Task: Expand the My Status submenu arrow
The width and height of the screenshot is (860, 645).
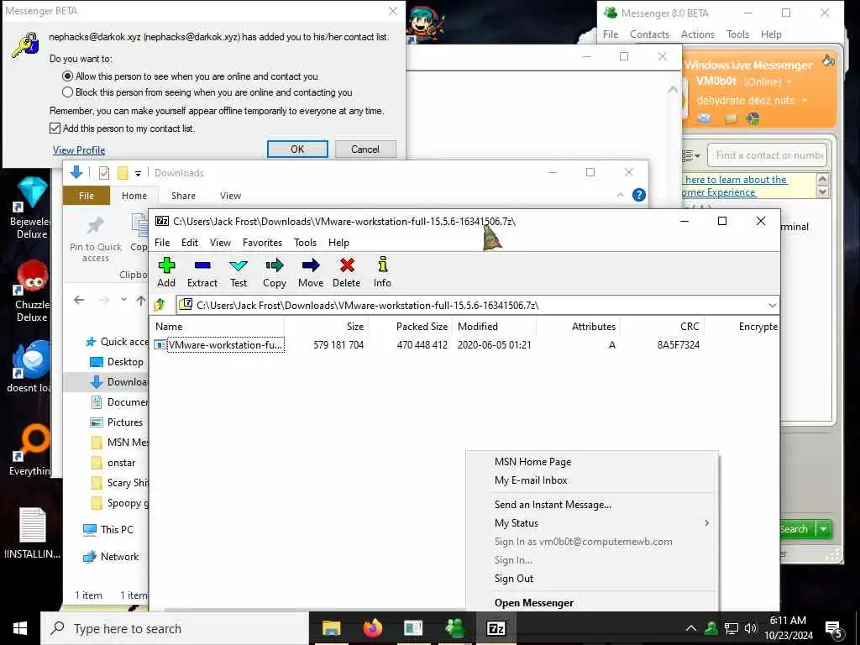Action: (x=706, y=523)
